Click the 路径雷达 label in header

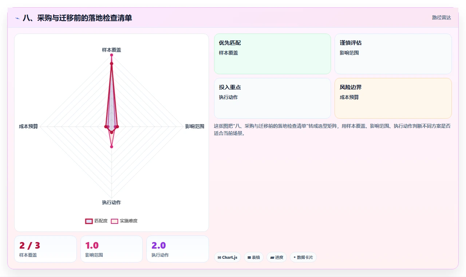tap(442, 17)
